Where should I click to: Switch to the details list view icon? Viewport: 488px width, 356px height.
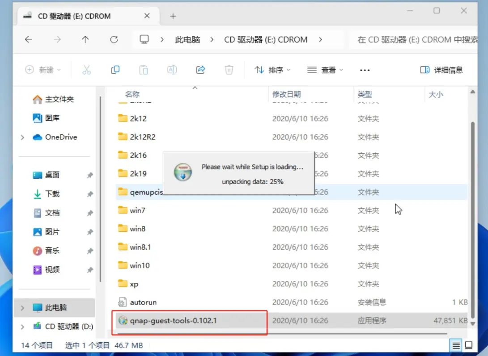tap(455, 345)
